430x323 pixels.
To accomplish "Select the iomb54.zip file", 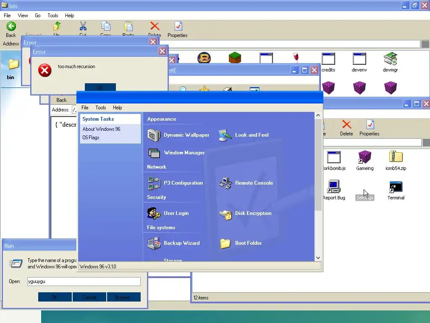I will coord(396,161).
